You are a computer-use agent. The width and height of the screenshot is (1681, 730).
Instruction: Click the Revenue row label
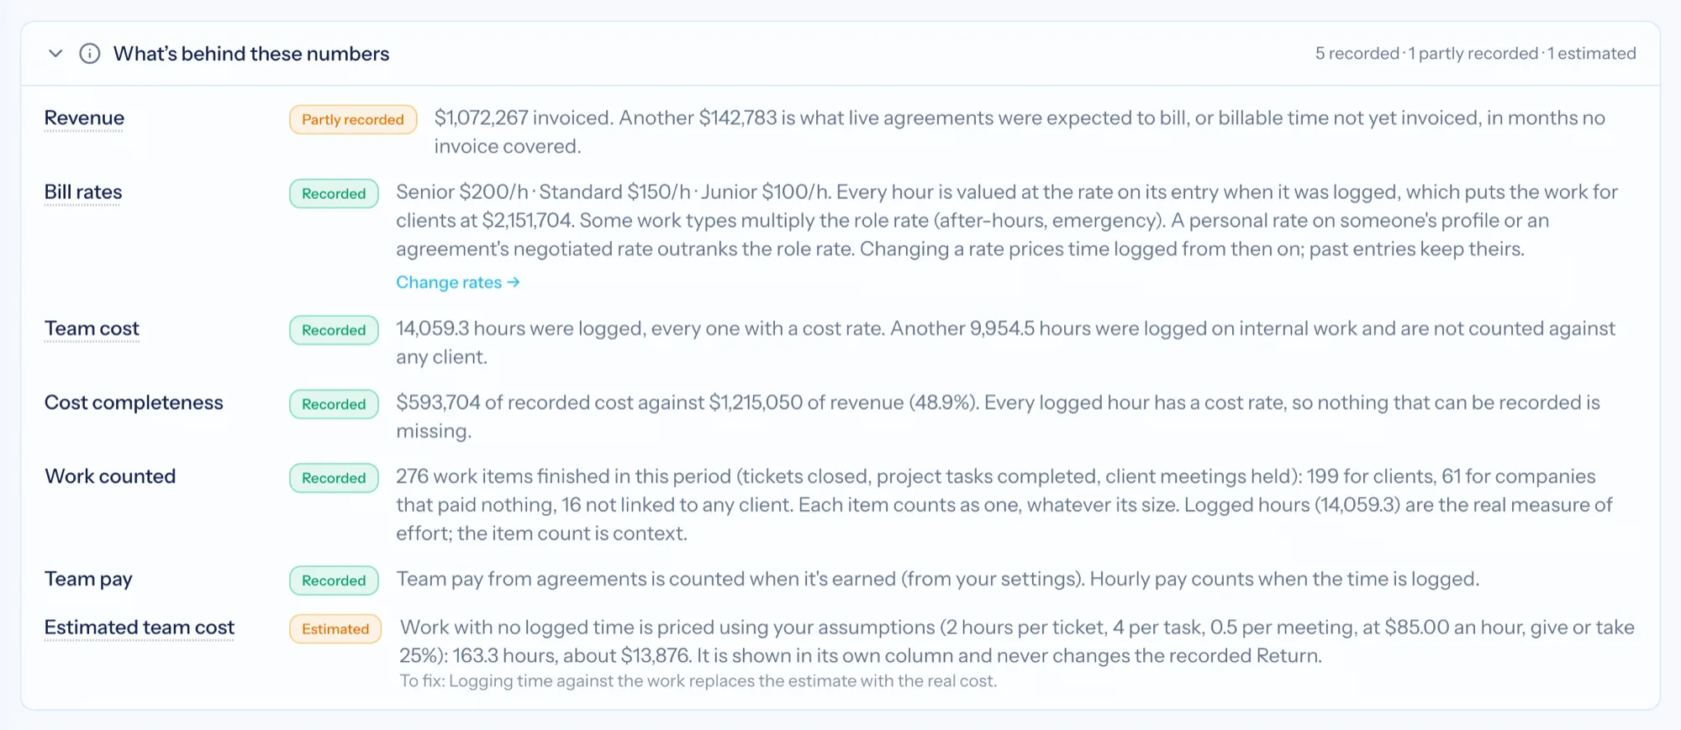click(84, 118)
